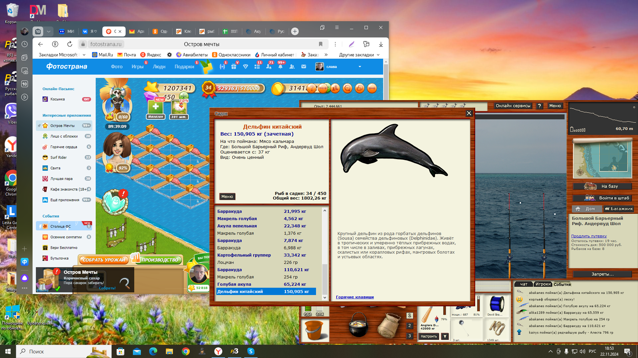The image size is (638, 358).
Task: Open Онлайн сервисы in fishing game
Action: (x=513, y=106)
